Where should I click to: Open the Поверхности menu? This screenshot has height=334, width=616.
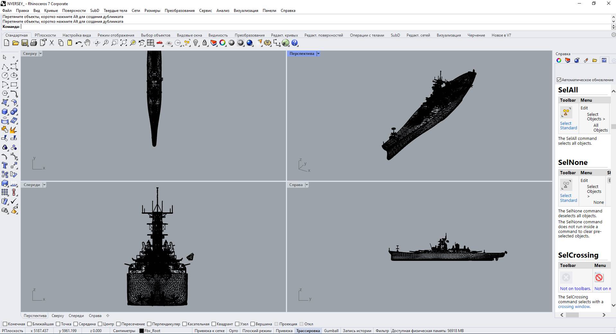coord(74,11)
